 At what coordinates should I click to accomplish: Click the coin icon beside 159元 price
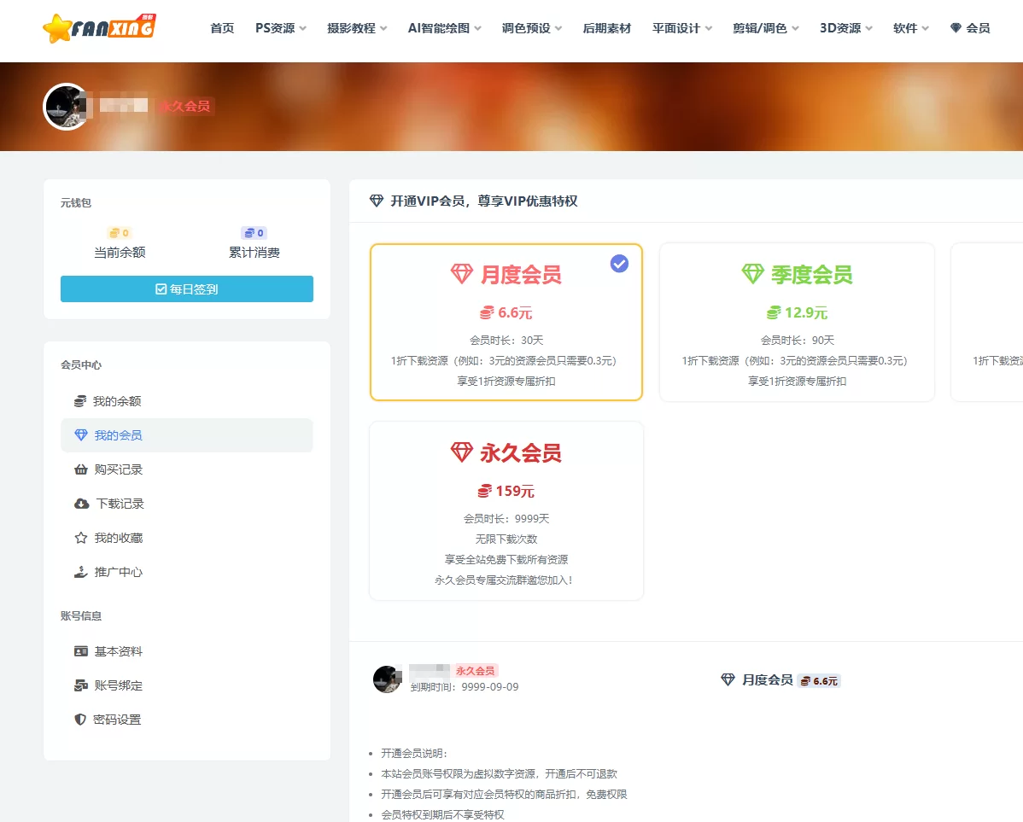point(485,492)
